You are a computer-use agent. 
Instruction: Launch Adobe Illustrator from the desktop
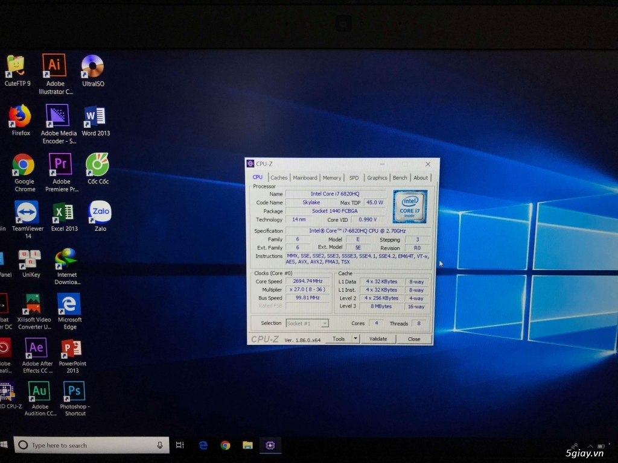(x=55, y=74)
